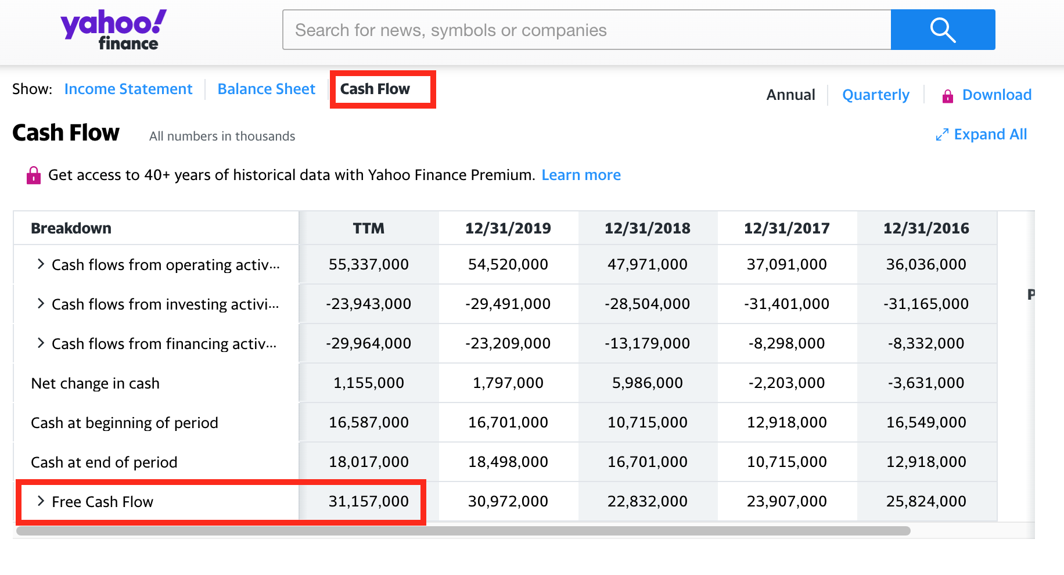This screenshot has height=575, width=1064.
Task: Expand the Free Cash Flow row chevron
Action: [x=41, y=501]
